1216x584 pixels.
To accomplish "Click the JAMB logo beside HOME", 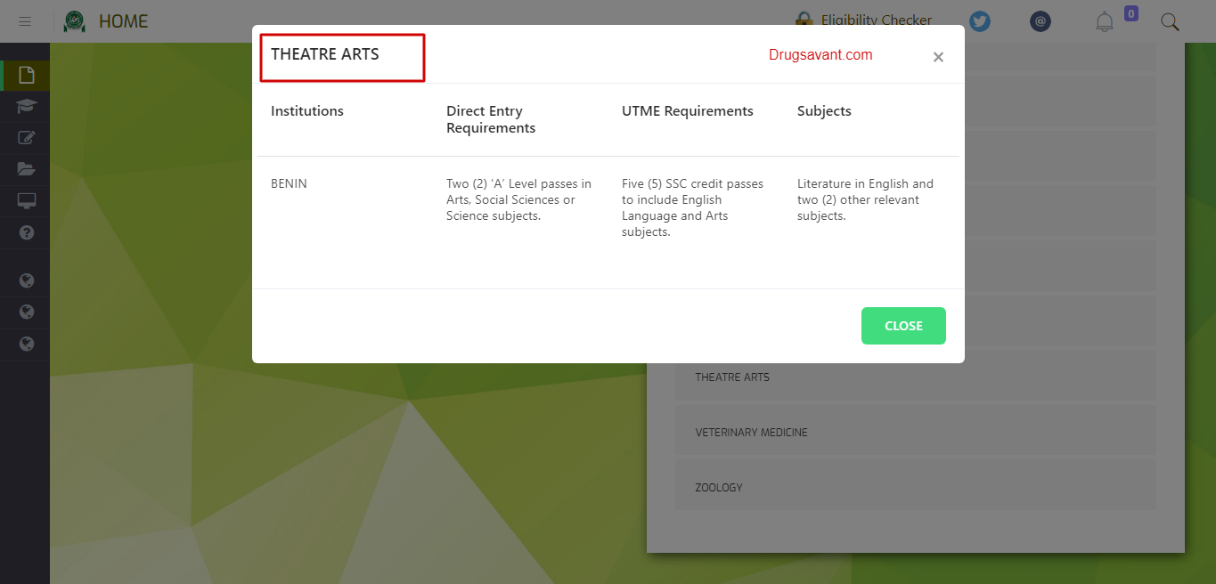I will (75, 21).
